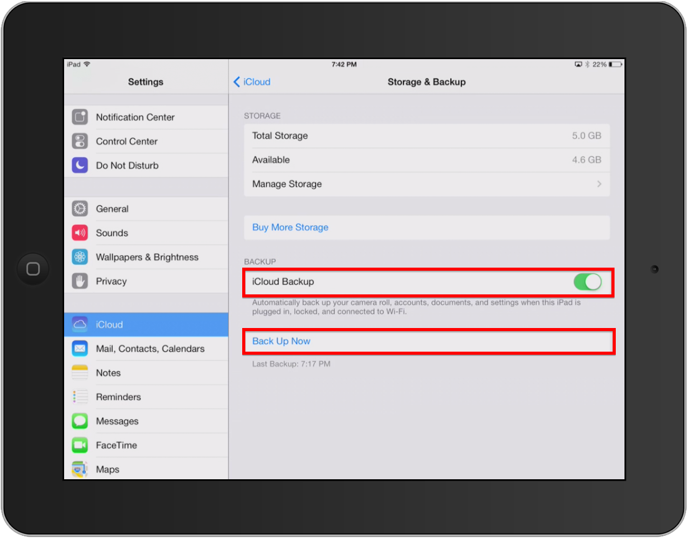This screenshot has height=539, width=688.
Task: Tap the 5.0 GB value
Action: (587, 136)
